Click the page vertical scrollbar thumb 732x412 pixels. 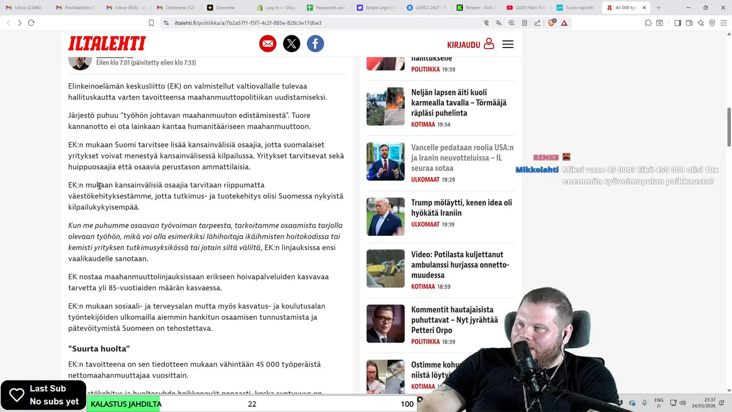tap(729, 126)
